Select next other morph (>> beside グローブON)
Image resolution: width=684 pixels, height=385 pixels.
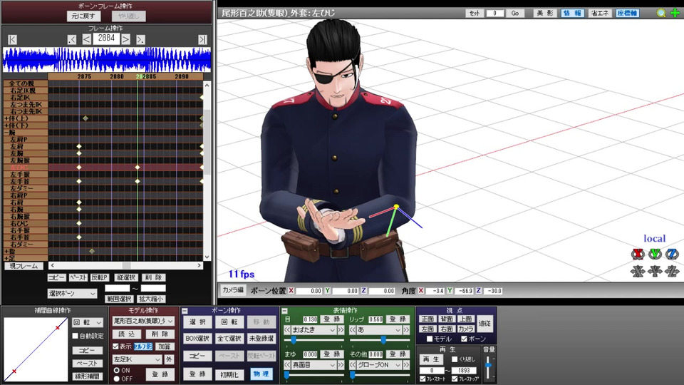point(406,365)
